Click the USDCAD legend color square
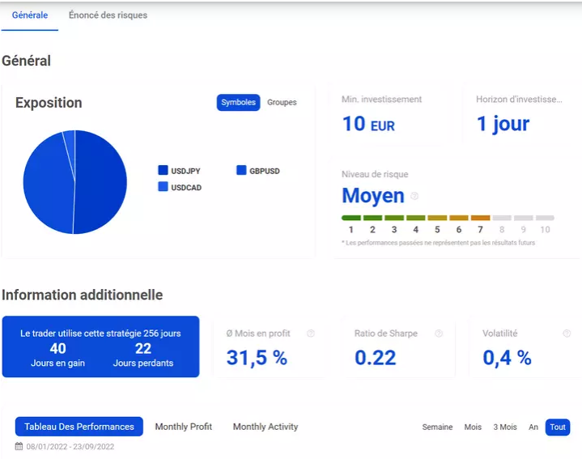Screen dimensions: 582x459 tap(163, 187)
